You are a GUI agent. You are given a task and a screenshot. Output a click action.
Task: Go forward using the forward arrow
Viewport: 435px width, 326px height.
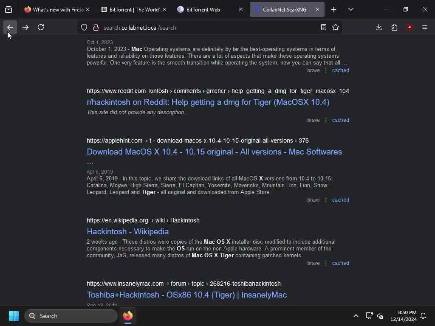tap(25, 27)
